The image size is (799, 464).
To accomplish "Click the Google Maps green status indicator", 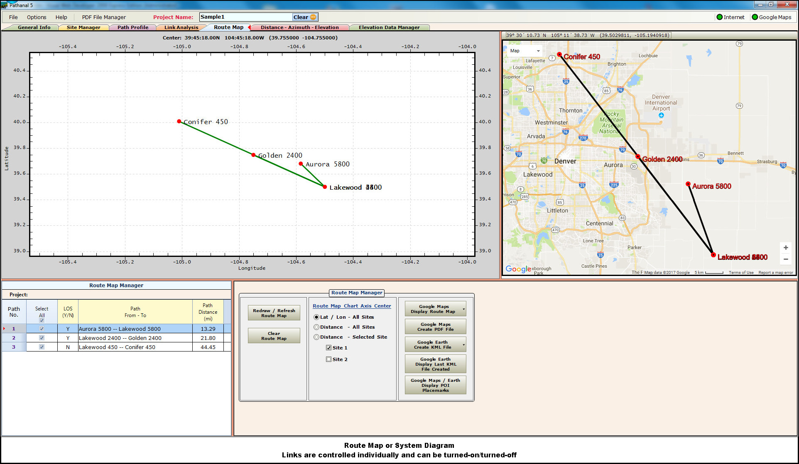I will (x=755, y=17).
